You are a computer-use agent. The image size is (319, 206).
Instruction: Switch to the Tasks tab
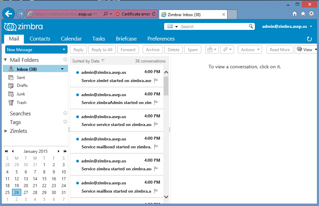pos(99,39)
